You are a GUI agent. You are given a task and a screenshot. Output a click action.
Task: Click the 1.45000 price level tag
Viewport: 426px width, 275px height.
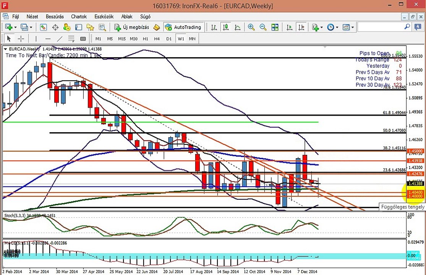click(x=415, y=151)
